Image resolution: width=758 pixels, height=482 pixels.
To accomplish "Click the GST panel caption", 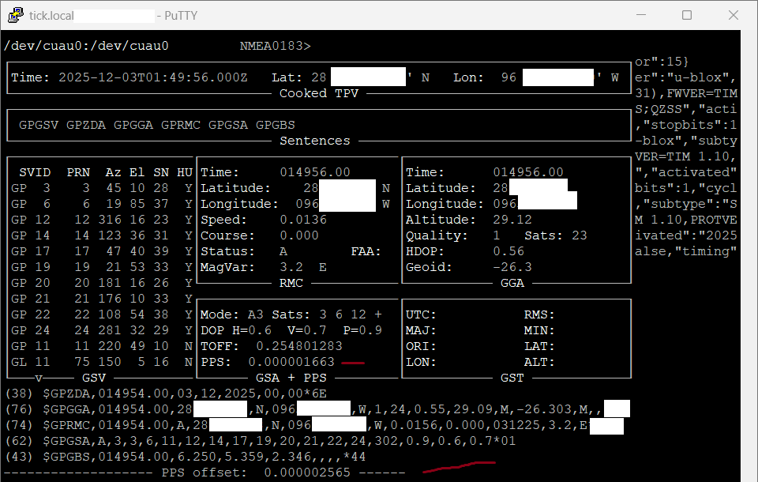I will (x=512, y=378).
